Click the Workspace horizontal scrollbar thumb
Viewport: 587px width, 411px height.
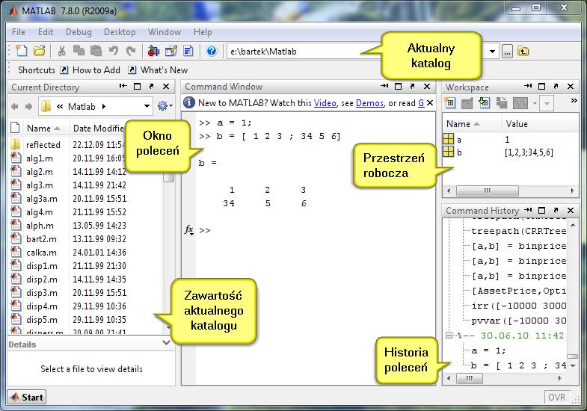(x=488, y=191)
